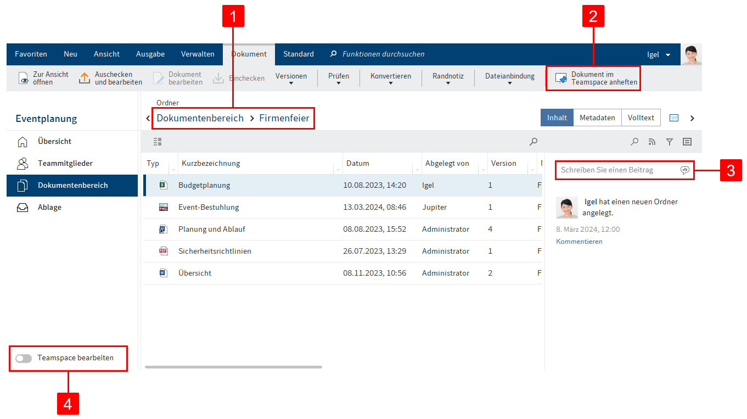Select the Volltext tab

[641, 118]
